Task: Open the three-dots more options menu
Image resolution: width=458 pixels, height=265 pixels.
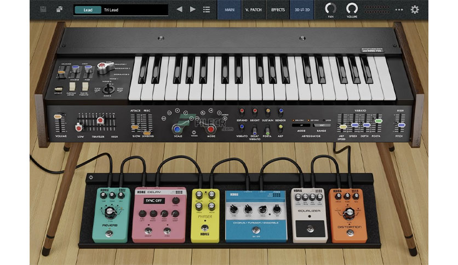Action: point(399,10)
